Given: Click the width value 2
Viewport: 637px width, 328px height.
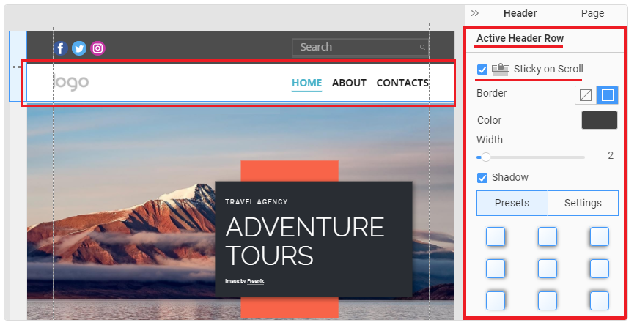Looking at the screenshot, I should (611, 156).
